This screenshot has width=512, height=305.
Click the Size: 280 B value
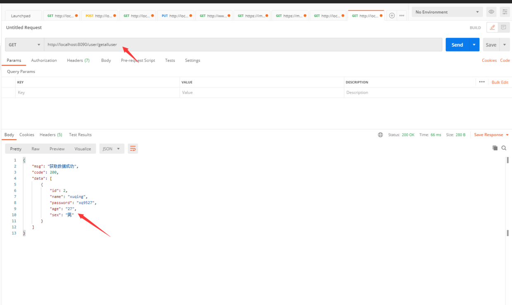click(x=456, y=135)
